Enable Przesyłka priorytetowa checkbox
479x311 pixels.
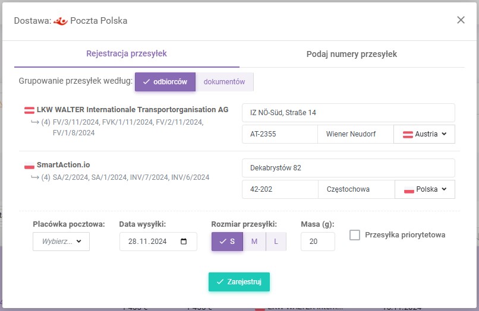[355, 235]
